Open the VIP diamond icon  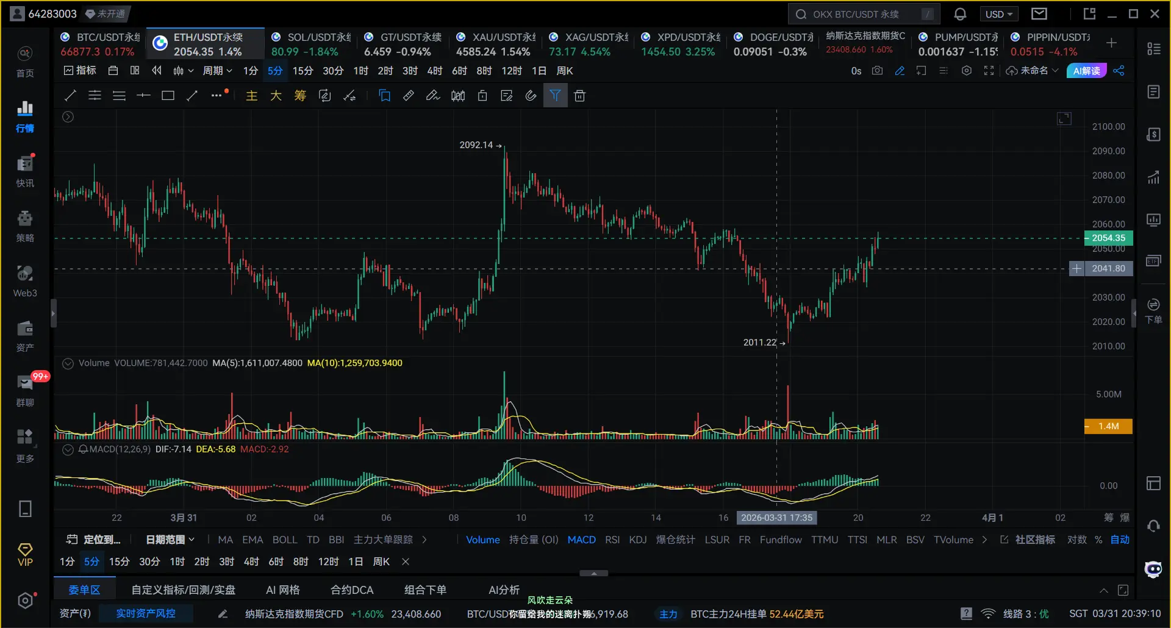point(25,555)
